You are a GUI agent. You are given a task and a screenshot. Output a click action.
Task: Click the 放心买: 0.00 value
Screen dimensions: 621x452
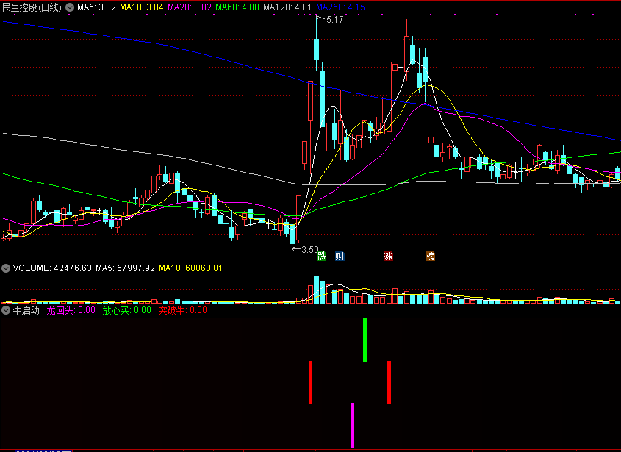[x=126, y=310]
